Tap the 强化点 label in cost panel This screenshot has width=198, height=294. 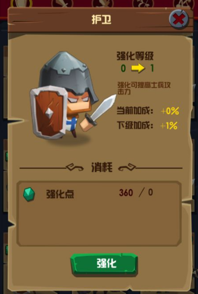(60, 194)
